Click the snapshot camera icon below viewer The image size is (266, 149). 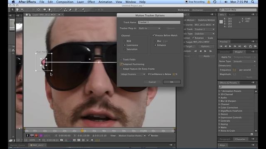coord(62,140)
